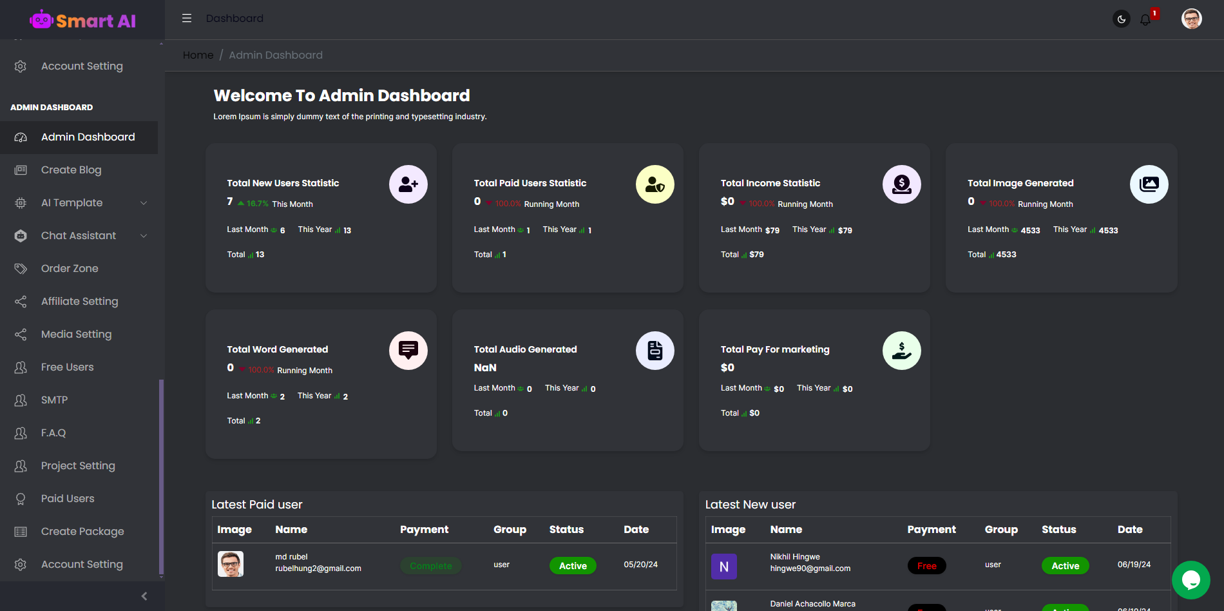Viewport: 1224px width, 611px height.
Task: Open the user profile avatar
Action: coord(1191,19)
